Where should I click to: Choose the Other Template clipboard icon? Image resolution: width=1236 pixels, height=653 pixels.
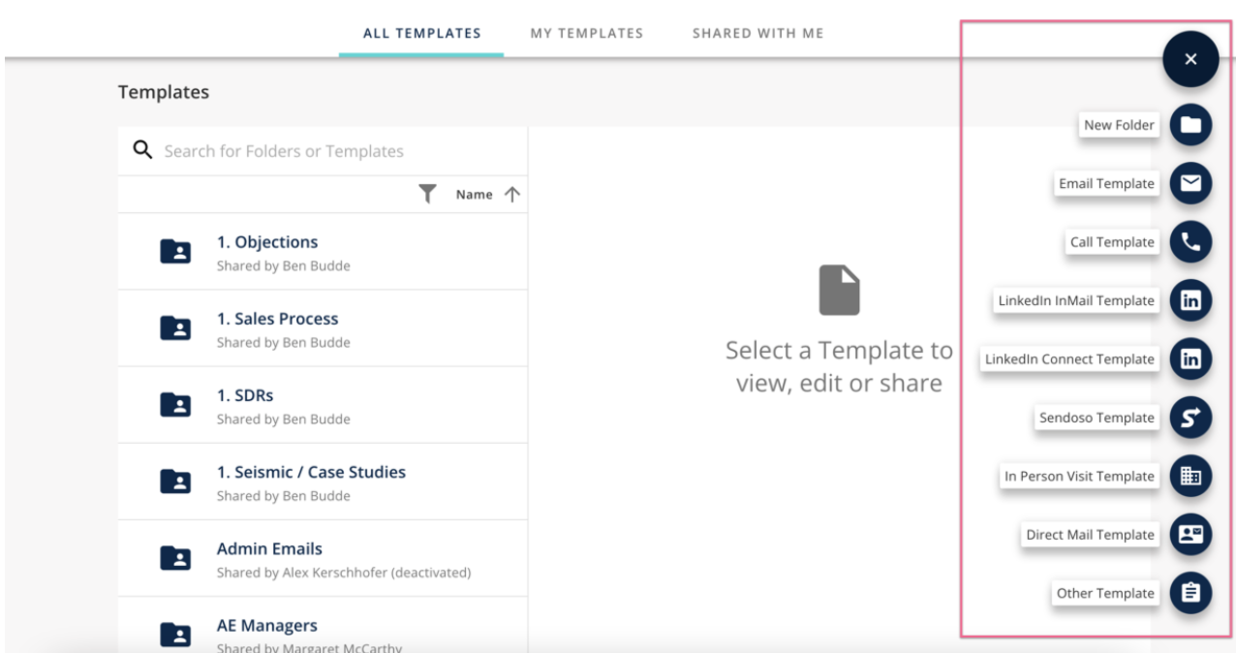pos(1190,593)
